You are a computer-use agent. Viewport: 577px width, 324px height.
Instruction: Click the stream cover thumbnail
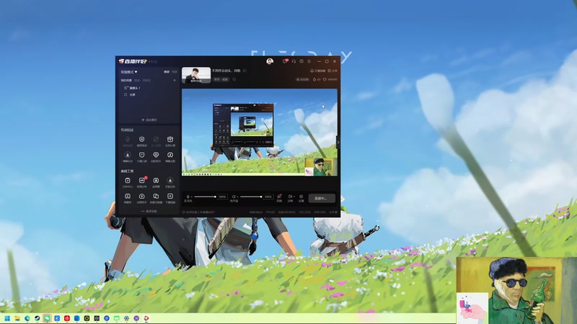tap(196, 75)
